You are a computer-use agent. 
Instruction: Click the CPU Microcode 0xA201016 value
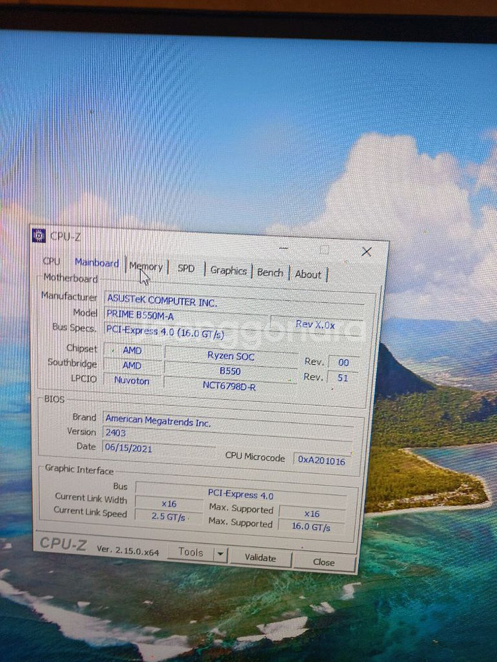point(321,460)
